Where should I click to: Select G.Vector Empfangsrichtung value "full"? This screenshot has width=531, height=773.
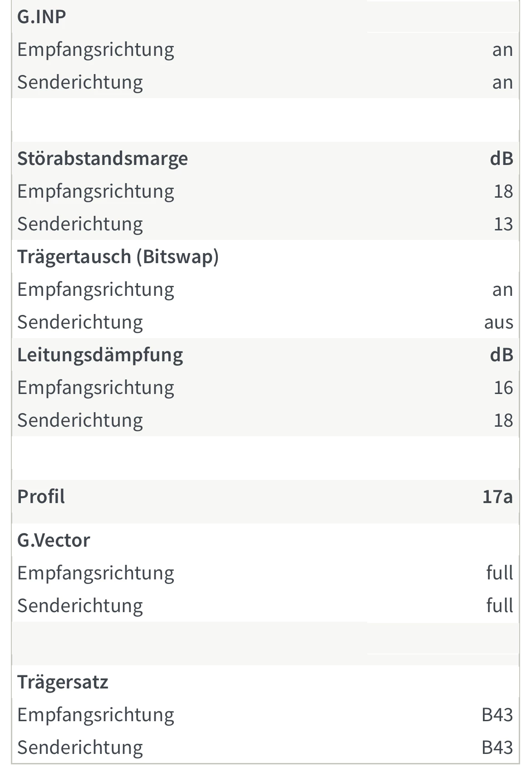[x=499, y=573]
